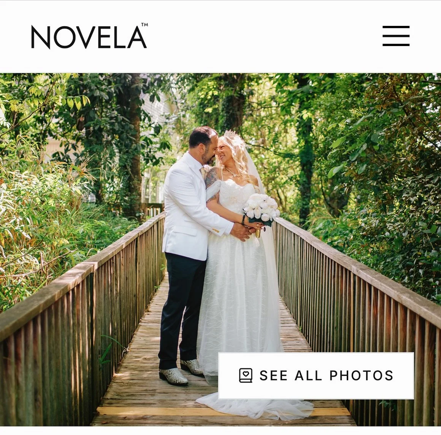
Task: Click the NOVELA logo
Action: [89, 36]
